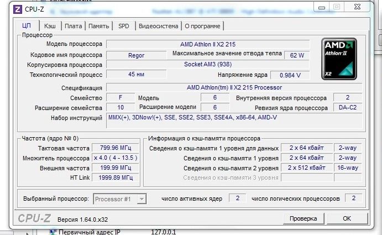Click the число логических процессоров value field

click(353, 198)
